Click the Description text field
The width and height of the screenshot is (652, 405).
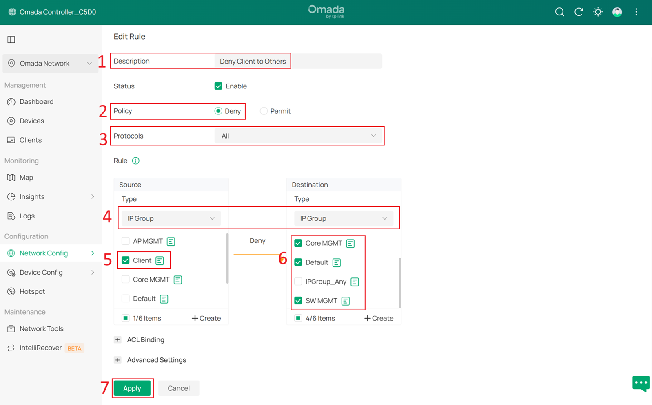point(298,62)
